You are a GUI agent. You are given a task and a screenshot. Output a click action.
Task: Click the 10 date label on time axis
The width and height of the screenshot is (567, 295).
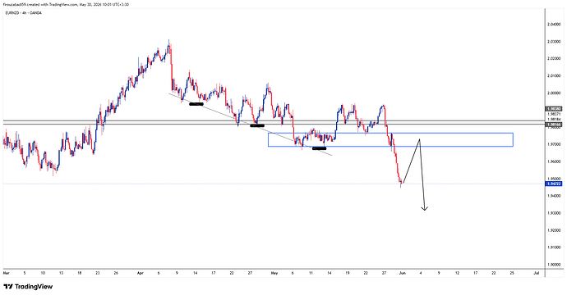[43, 273]
